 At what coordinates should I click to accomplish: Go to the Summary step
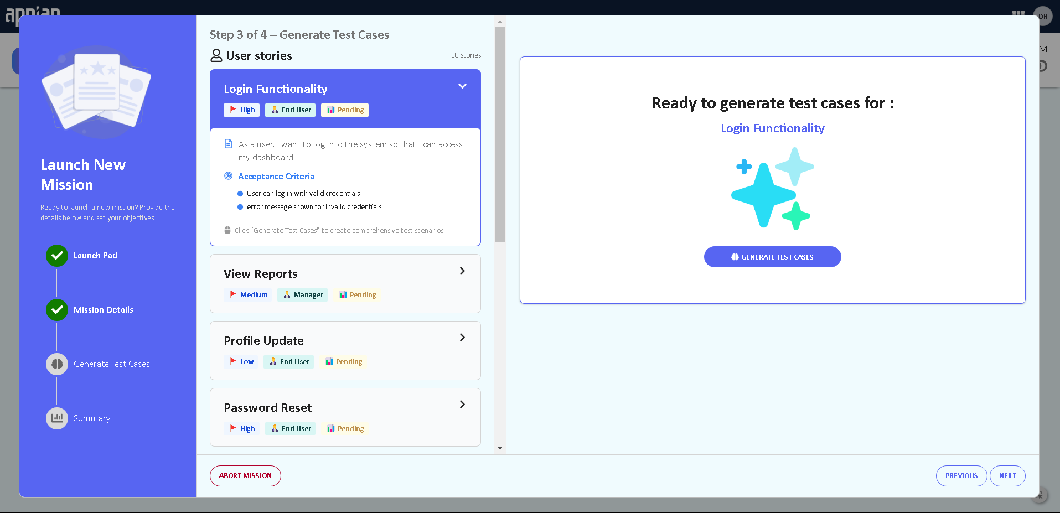point(92,418)
